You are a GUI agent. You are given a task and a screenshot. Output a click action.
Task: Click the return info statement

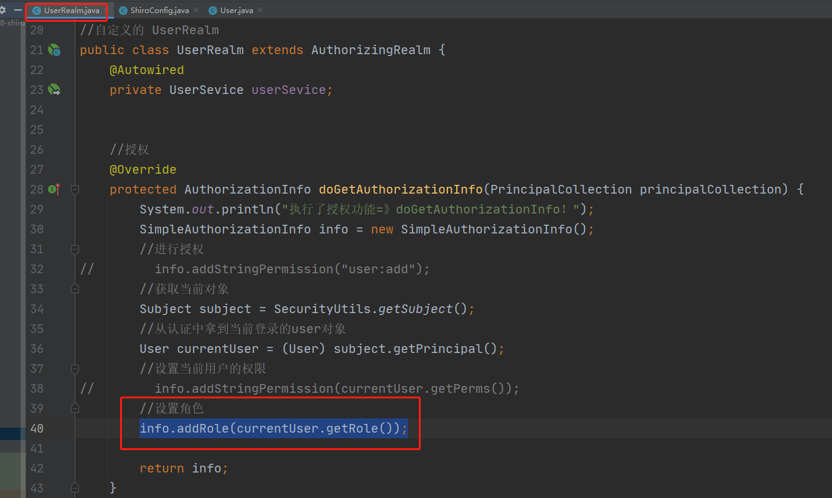[x=184, y=468]
